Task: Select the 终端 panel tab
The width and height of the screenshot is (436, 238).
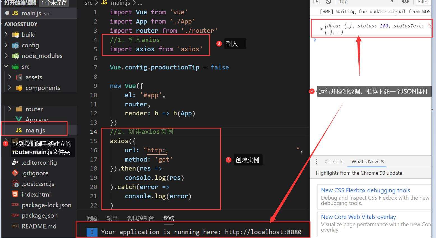Action: pyautogui.click(x=169, y=218)
